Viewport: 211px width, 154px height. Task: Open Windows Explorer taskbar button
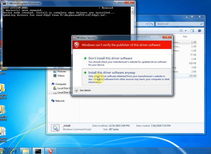click(26, 151)
